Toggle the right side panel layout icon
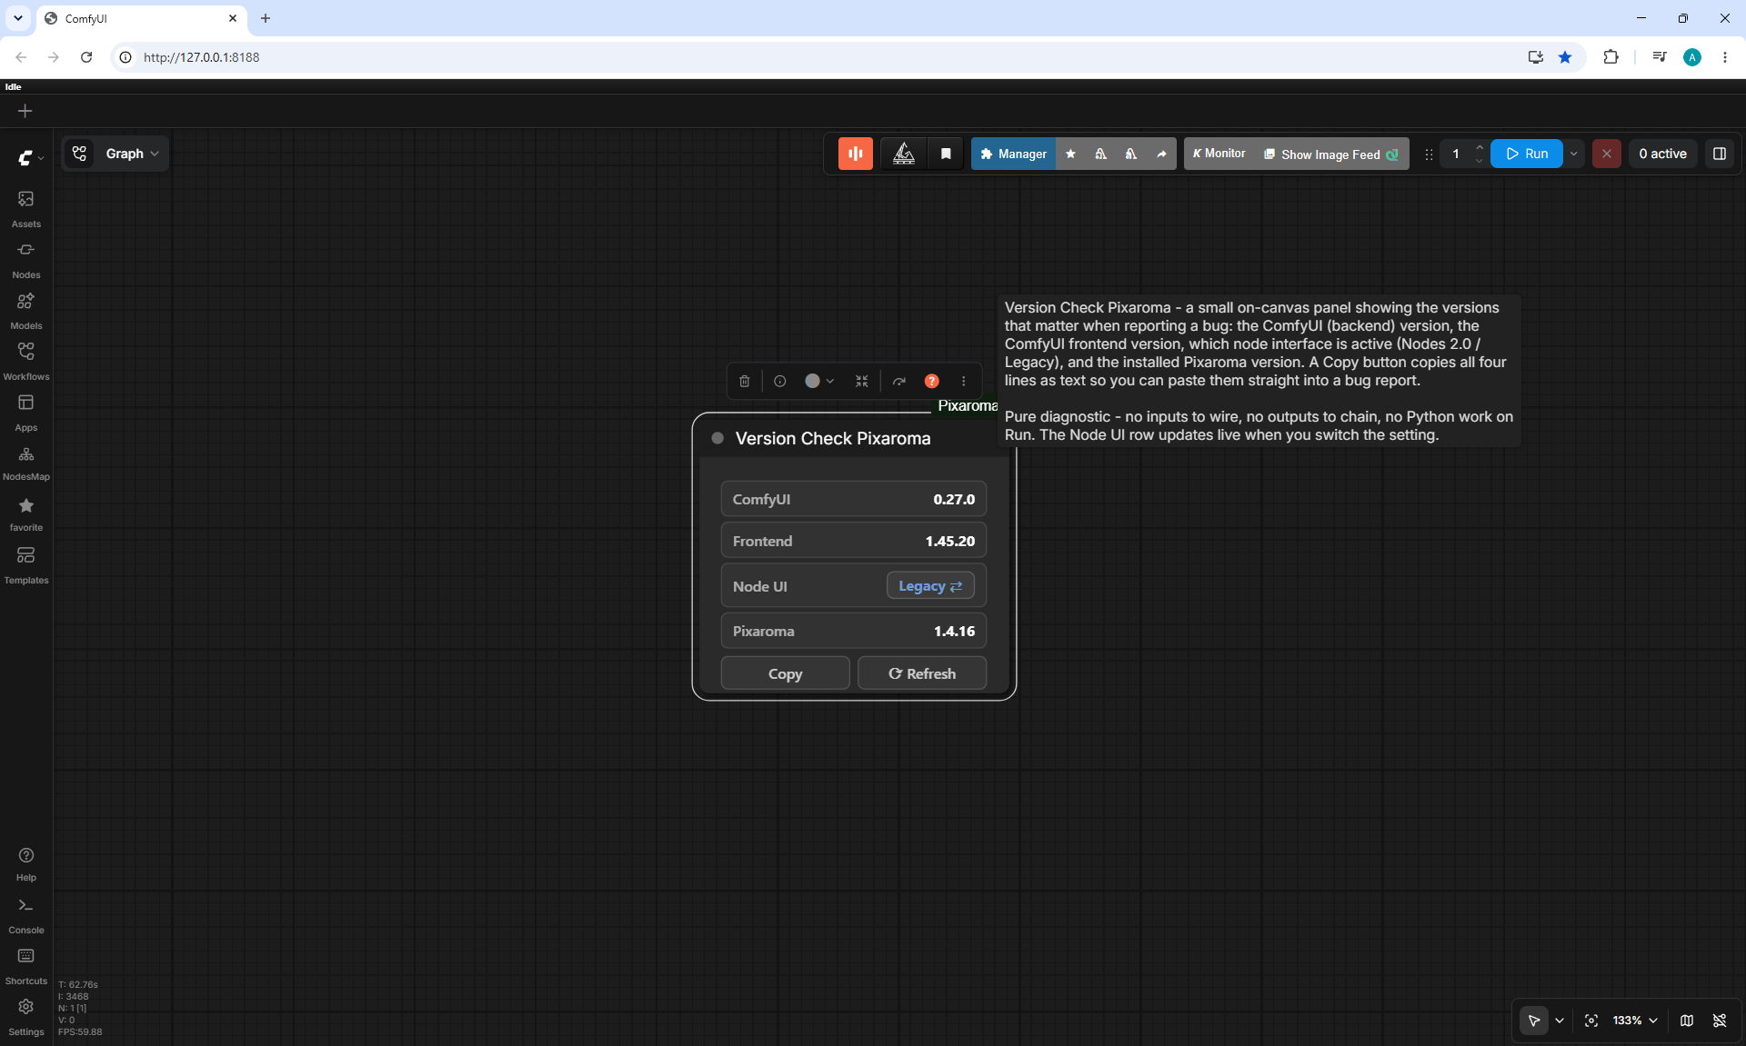This screenshot has width=1746, height=1046. click(1719, 154)
